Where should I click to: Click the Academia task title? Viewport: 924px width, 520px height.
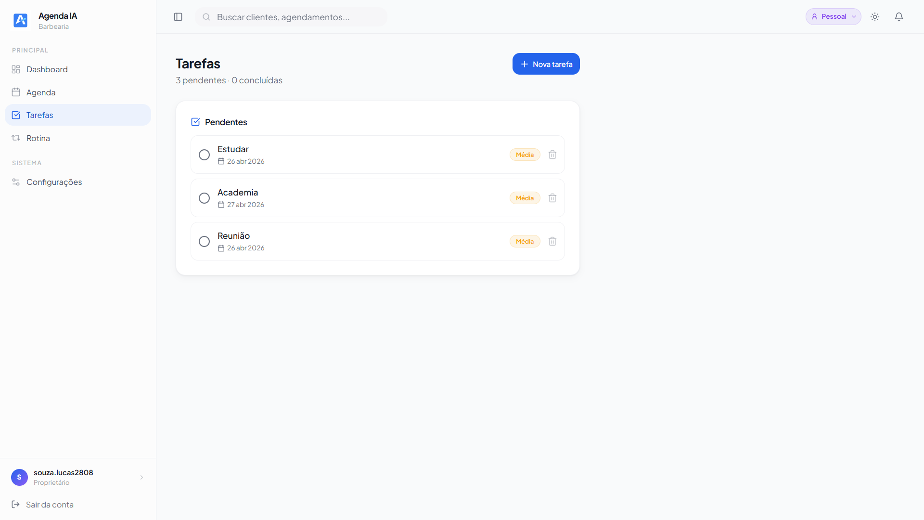point(238,193)
